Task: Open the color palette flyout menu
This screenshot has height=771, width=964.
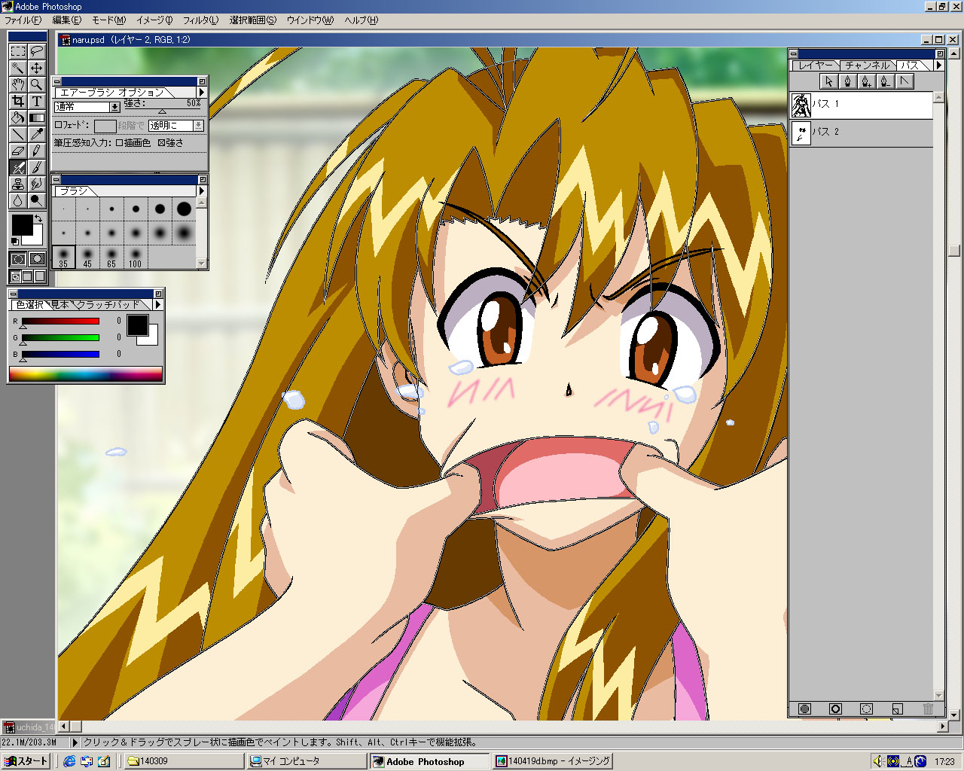Action: (x=157, y=304)
